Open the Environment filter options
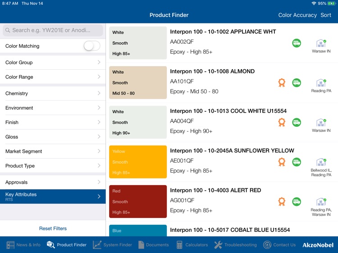Screen dimensions: 338x253 53,108
